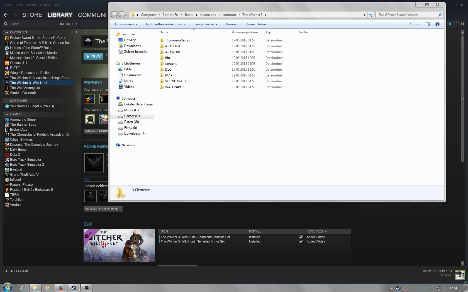468x292 pixels.
Task: Collapse the SOFTWARE category in Steam
Action: click(7, 101)
